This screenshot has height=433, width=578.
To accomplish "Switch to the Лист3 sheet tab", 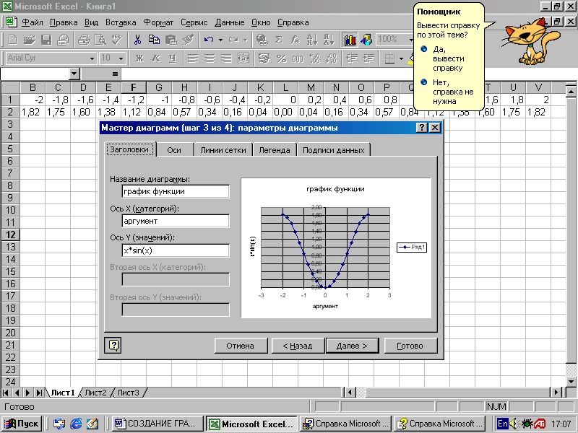I will coord(129,393).
